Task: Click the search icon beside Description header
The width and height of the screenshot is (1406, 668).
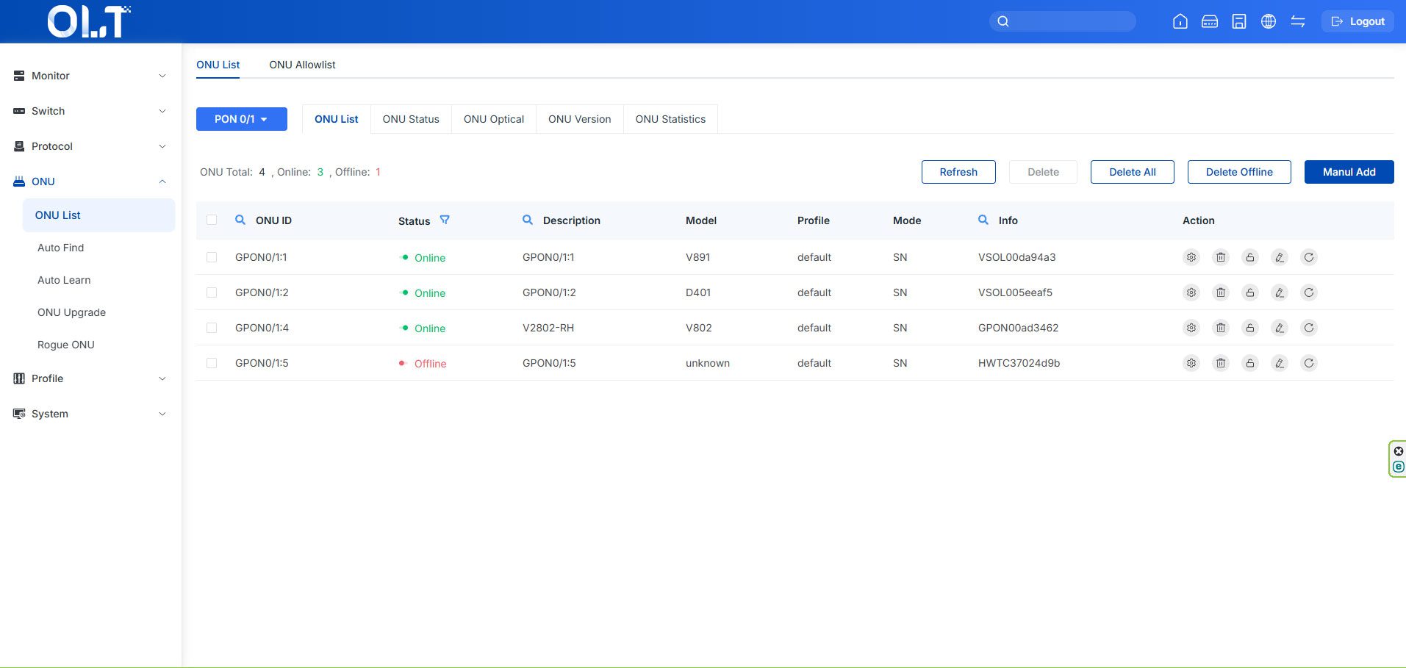Action: [x=528, y=220]
